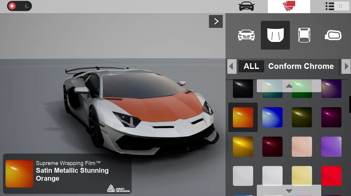The image size is (351, 196).
Task: Click the swatch panel scrollbar handle
Action: pyautogui.click(x=350, y=104)
